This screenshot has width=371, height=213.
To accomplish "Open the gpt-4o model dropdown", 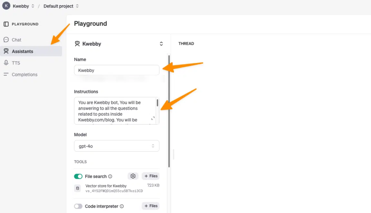I will point(116,146).
